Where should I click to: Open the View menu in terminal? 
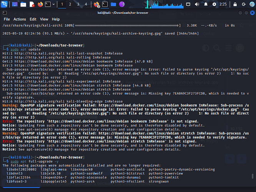tap(44, 19)
